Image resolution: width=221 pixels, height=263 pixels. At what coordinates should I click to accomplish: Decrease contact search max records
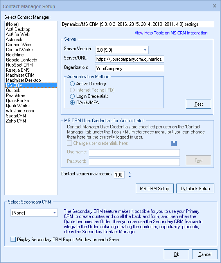point(129,177)
